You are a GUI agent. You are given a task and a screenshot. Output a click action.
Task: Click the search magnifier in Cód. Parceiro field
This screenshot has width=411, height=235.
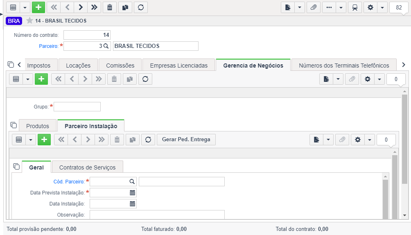pyautogui.click(x=132, y=181)
